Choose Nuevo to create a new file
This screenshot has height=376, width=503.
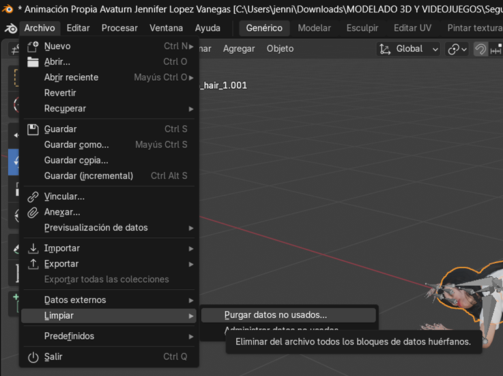click(x=109, y=46)
